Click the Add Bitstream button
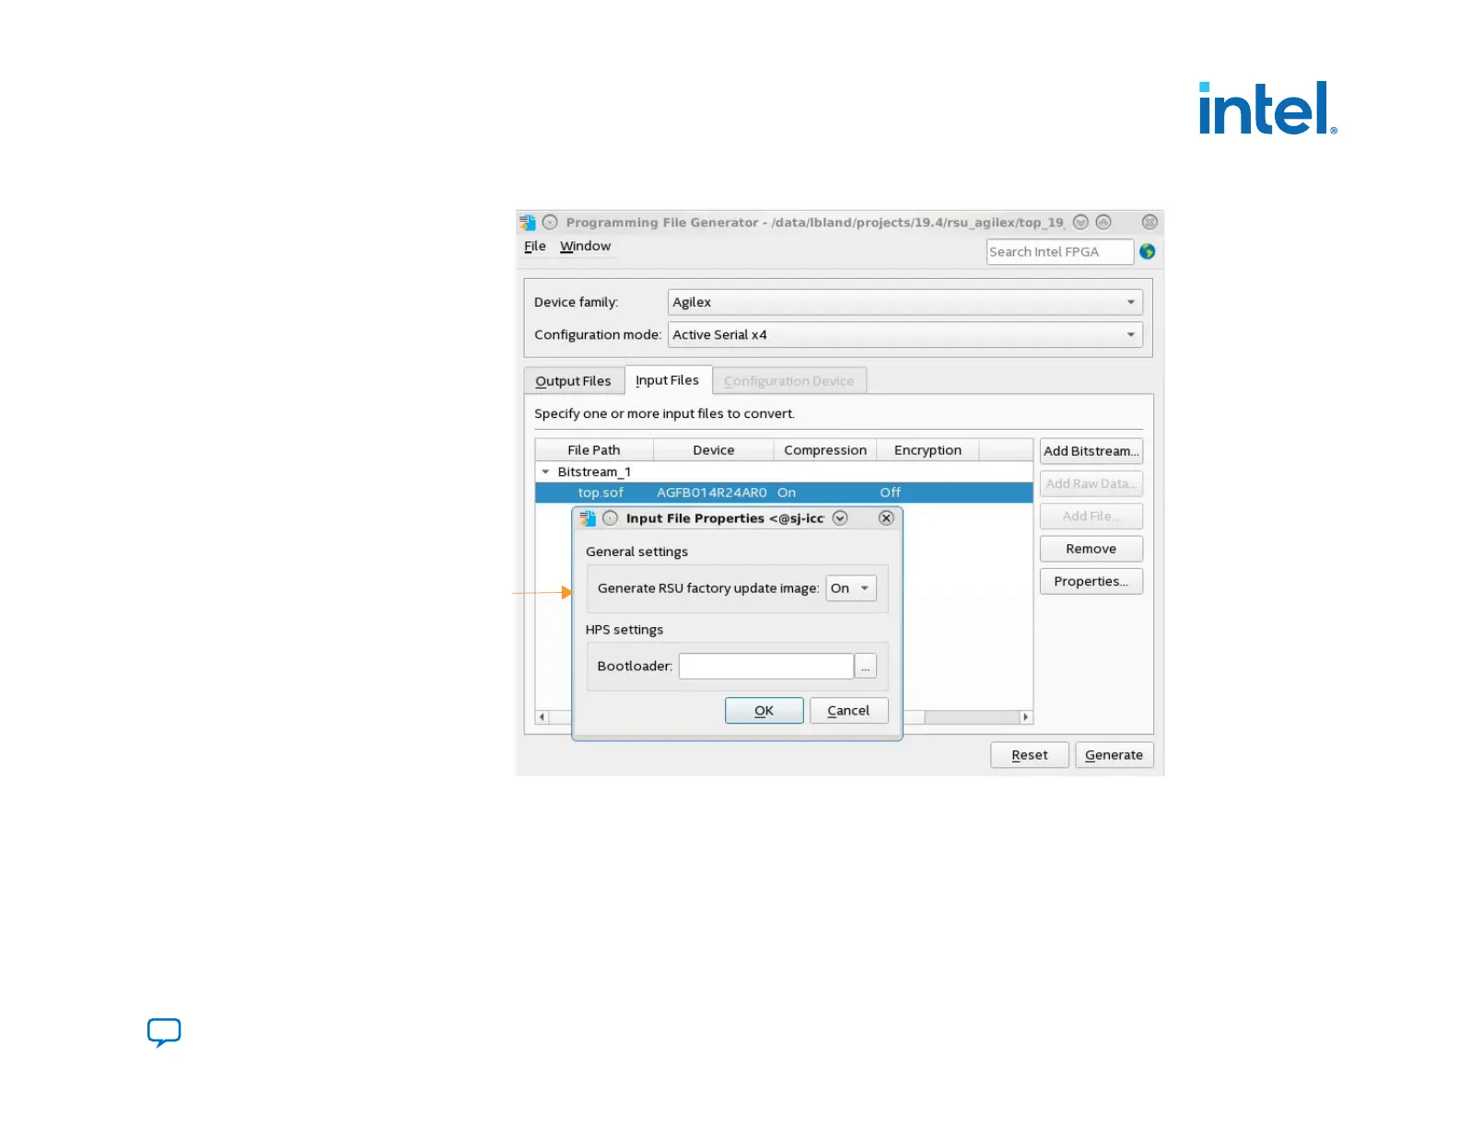 [x=1091, y=451]
